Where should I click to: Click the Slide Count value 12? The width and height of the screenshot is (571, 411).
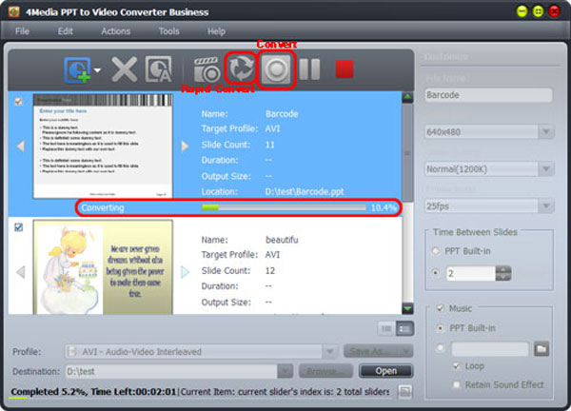click(x=270, y=270)
